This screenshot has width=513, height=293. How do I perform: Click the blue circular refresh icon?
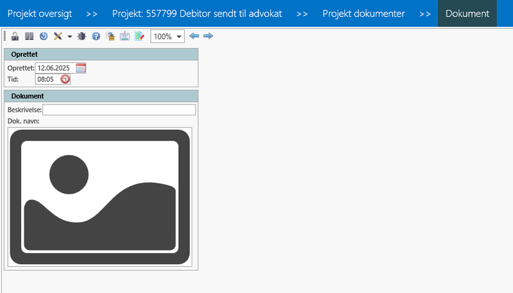[43, 37]
